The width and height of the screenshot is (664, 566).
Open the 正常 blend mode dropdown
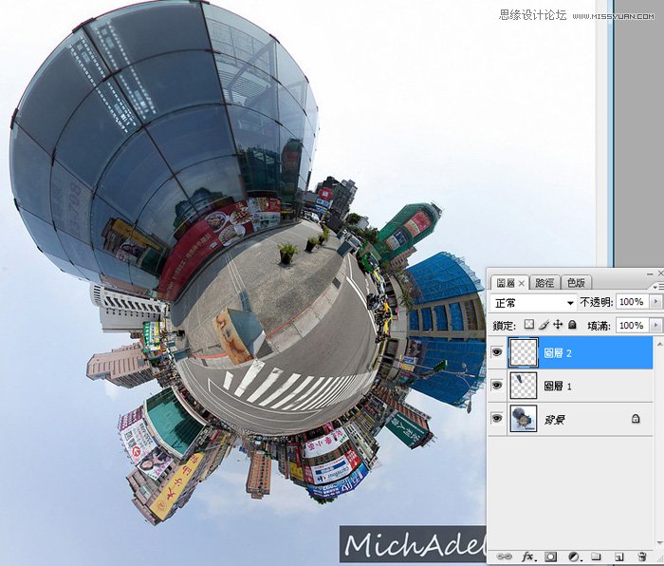[x=533, y=303]
